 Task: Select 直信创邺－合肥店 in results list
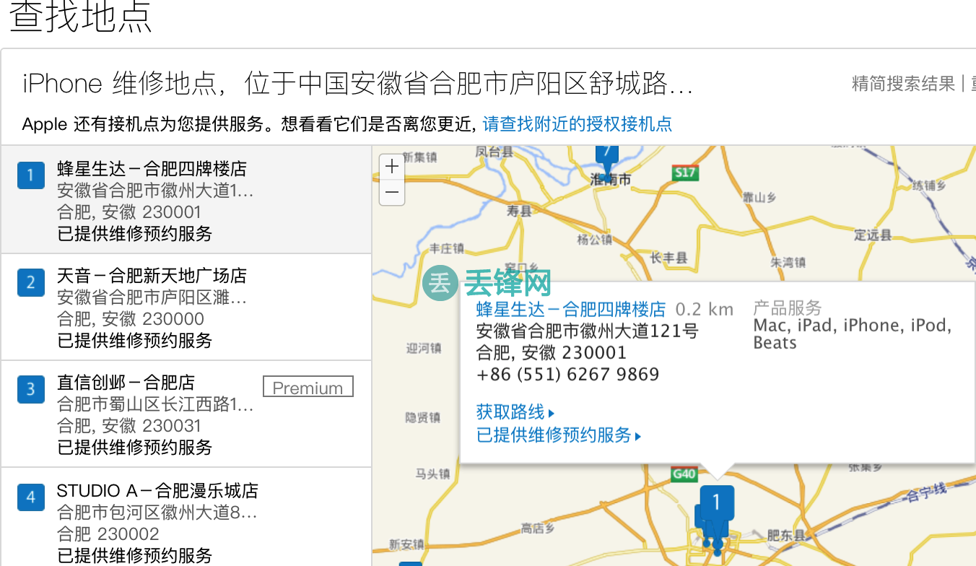click(126, 383)
